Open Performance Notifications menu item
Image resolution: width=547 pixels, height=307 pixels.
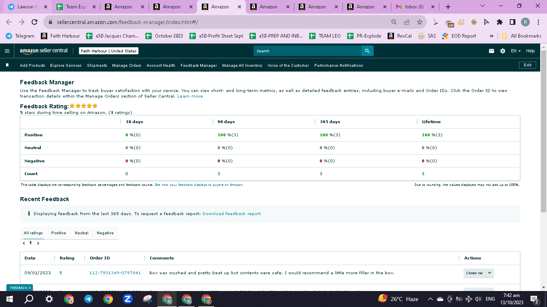(x=339, y=65)
